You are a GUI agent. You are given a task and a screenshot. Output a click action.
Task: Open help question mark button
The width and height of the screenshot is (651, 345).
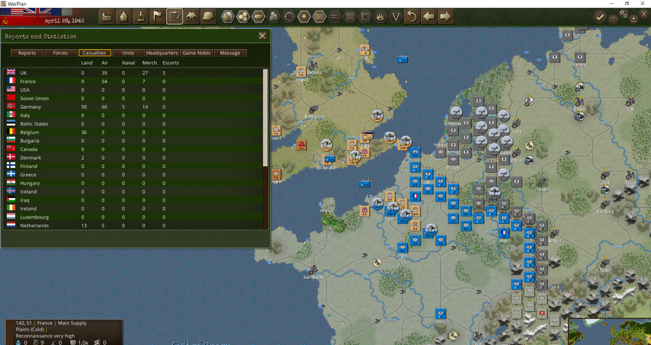point(613,19)
